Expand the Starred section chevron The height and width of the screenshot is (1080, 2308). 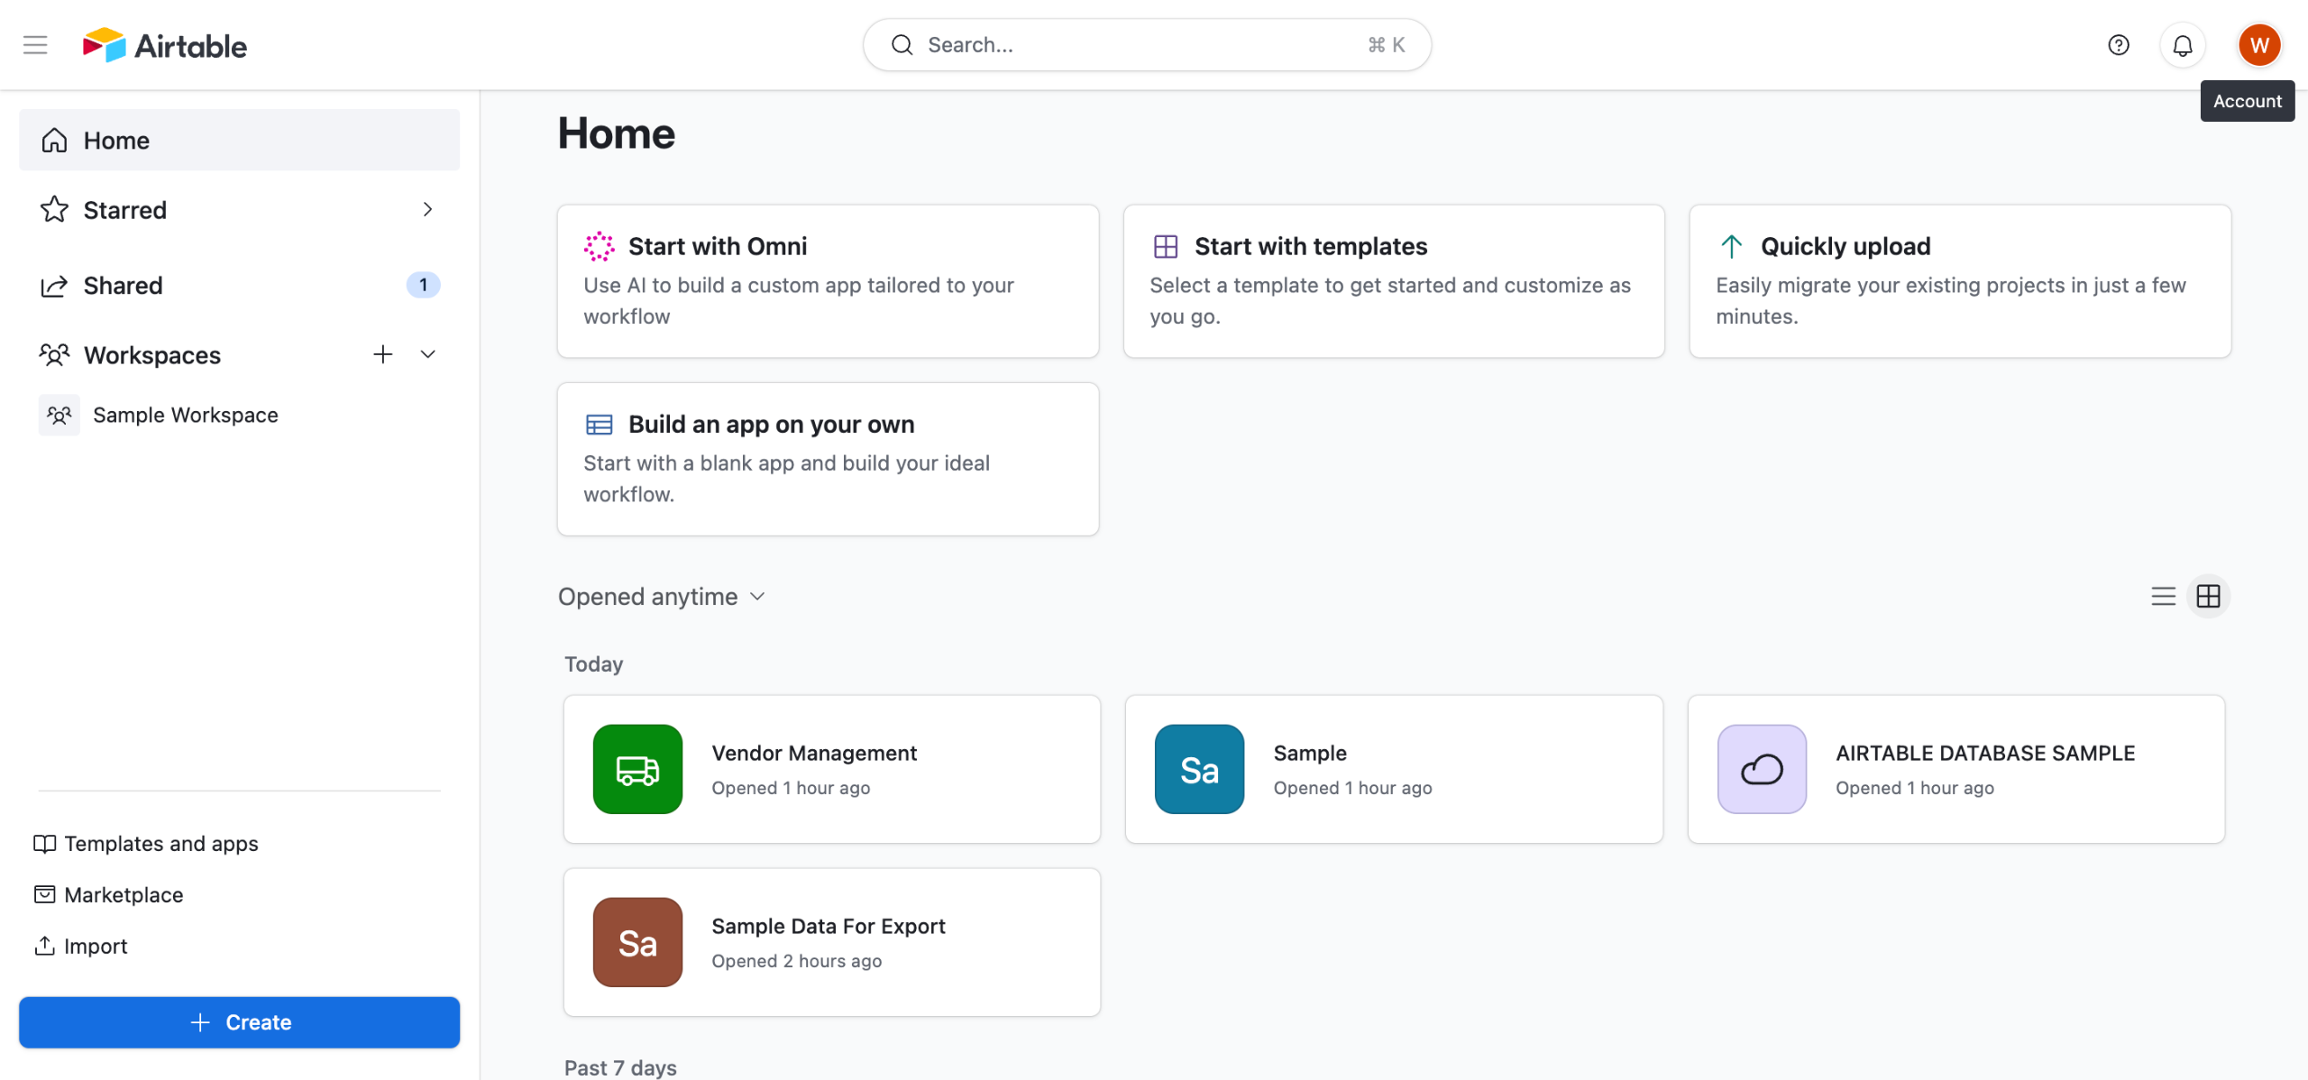(427, 209)
